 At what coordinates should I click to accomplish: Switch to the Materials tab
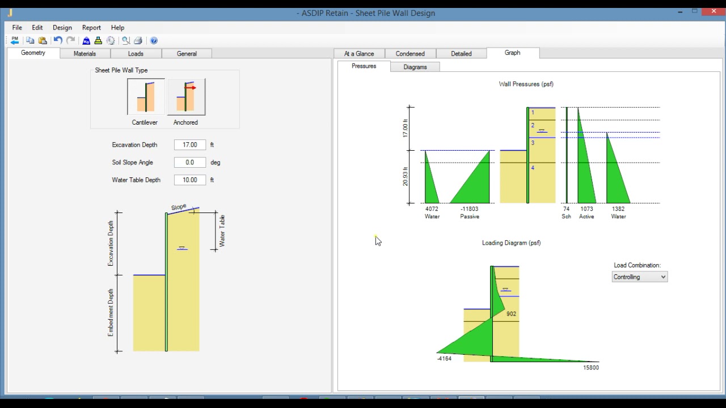click(85, 53)
